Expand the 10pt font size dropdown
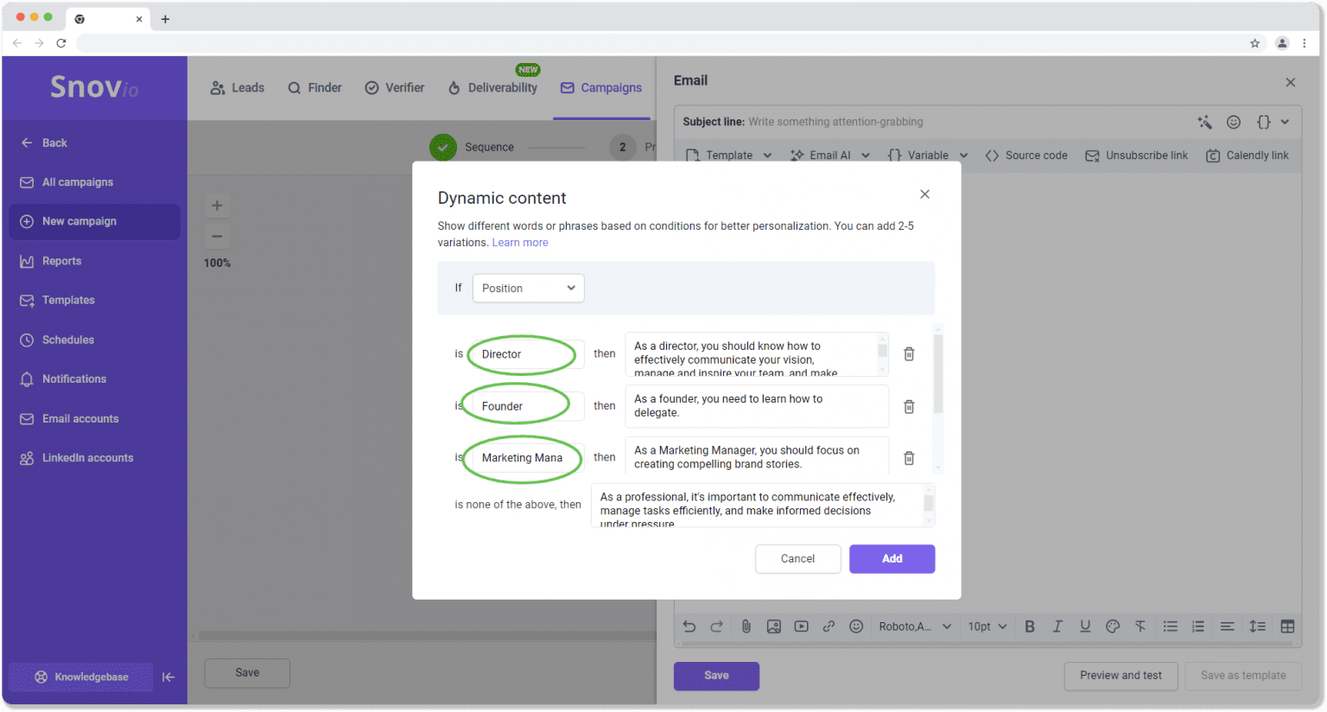The width and height of the screenshot is (1327, 712). (986, 626)
